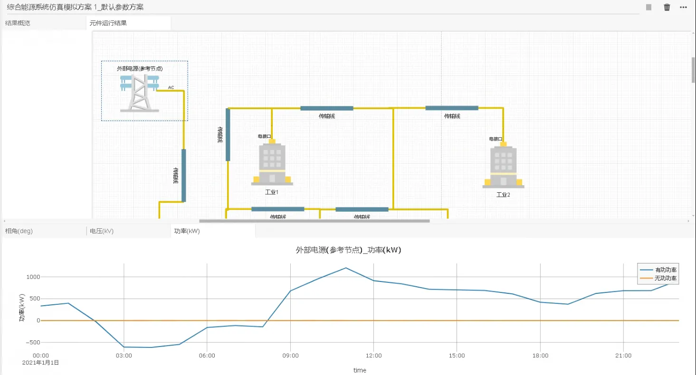Image resolution: width=696 pixels, height=375 pixels.
Task: Click the stop square icon at top right
Action: pyautogui.click(x=648, y=7)
